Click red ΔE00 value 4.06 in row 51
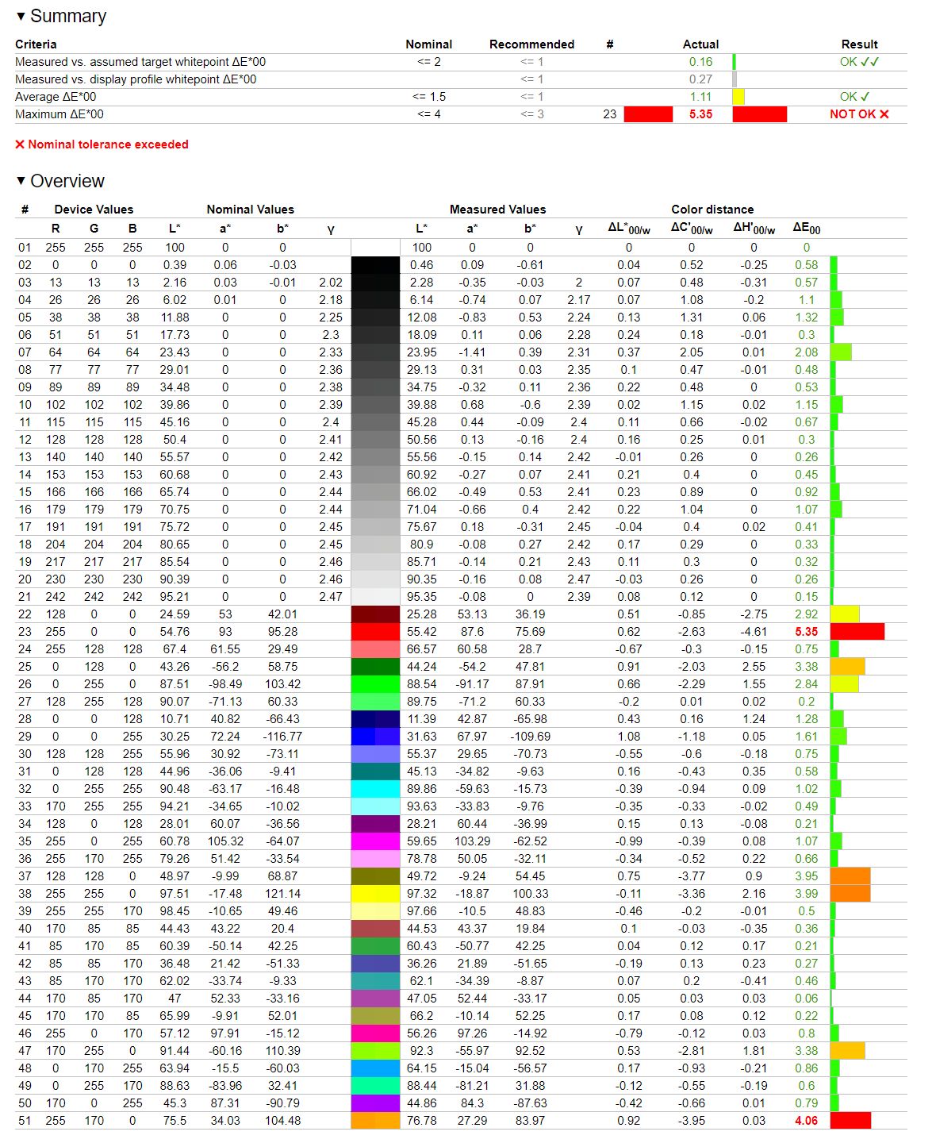This screenshot has width=936, height=1143. tap(807, 1121)
